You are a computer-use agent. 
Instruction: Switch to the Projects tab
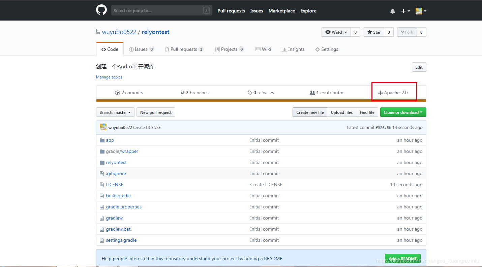[229, 49]
